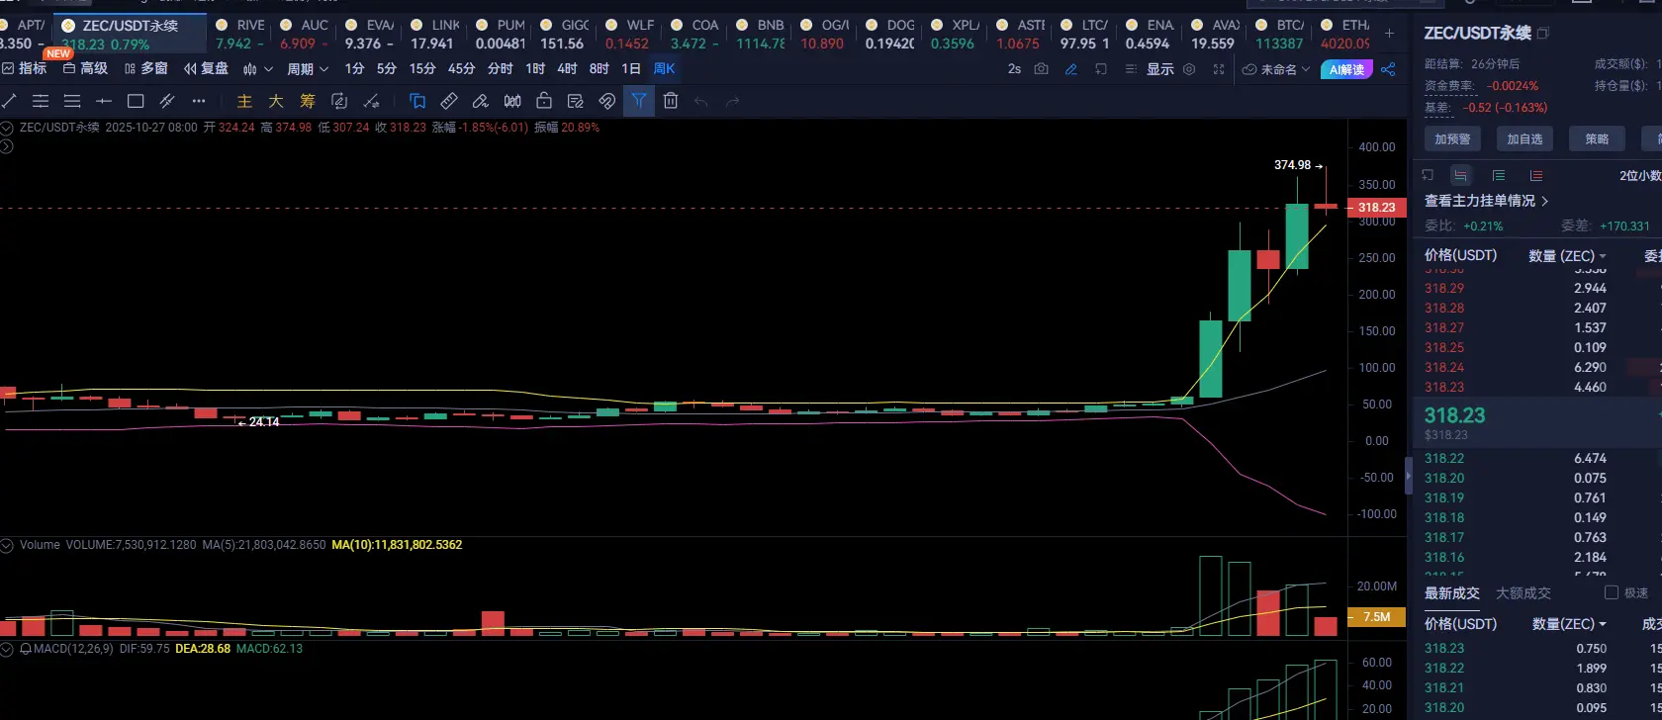
Task: Open the 指标 indicators panel
Action: [25, 69]
